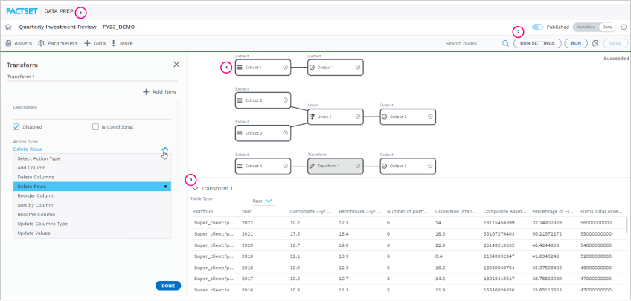The height and width of the screenshot is (301, 631).
Task: Go to the home icon
Action: click(8, 27)
